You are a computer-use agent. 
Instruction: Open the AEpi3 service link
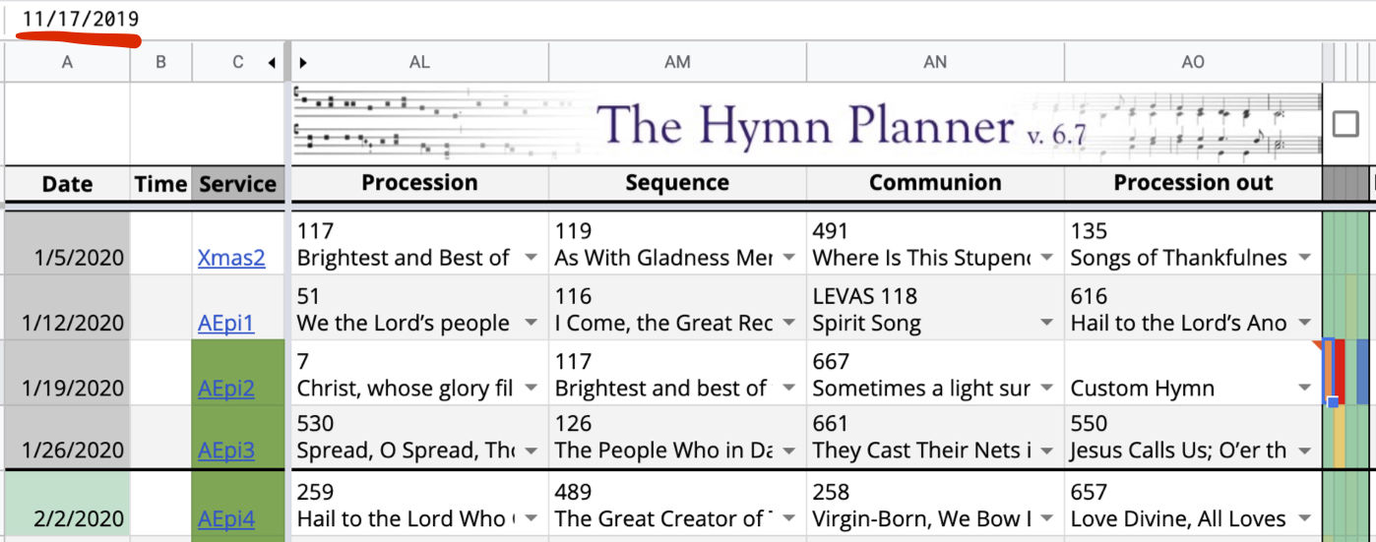[225, 451]
